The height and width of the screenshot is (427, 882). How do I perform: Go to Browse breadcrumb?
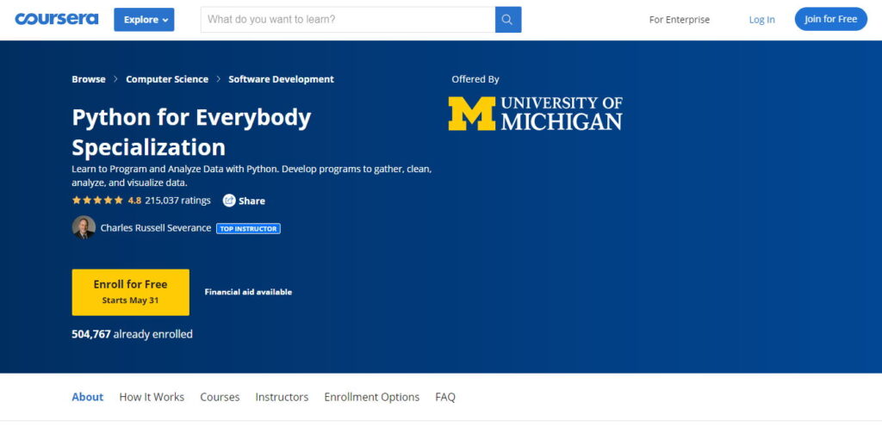click(x=89, y=79)
